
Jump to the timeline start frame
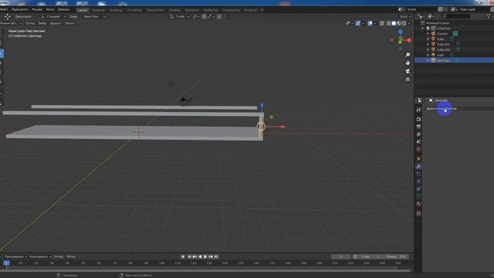pos(189,256)
